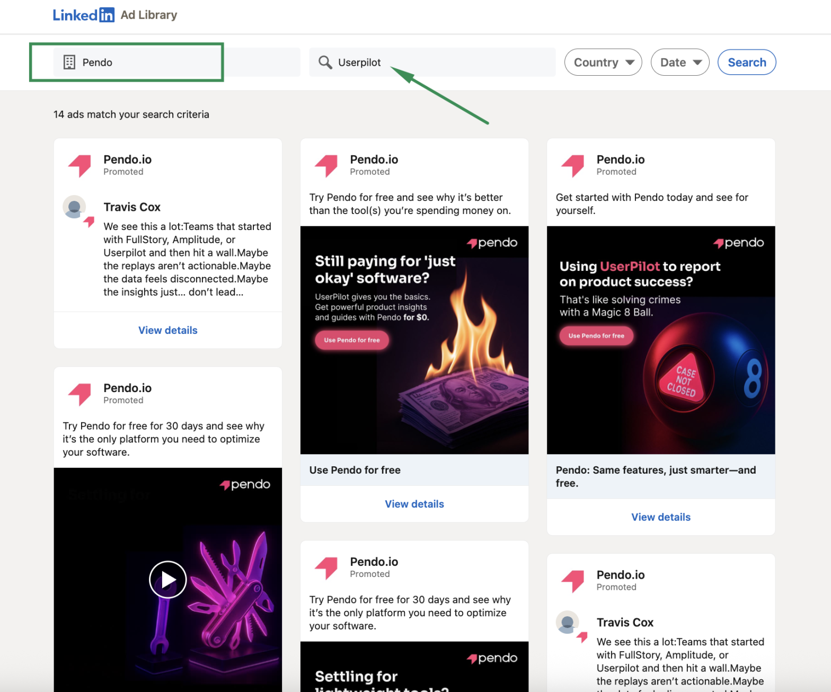Click Pendo logo in the Travis Cox card
This screenshot has height=692, width=831.
[x=80, y=165]
